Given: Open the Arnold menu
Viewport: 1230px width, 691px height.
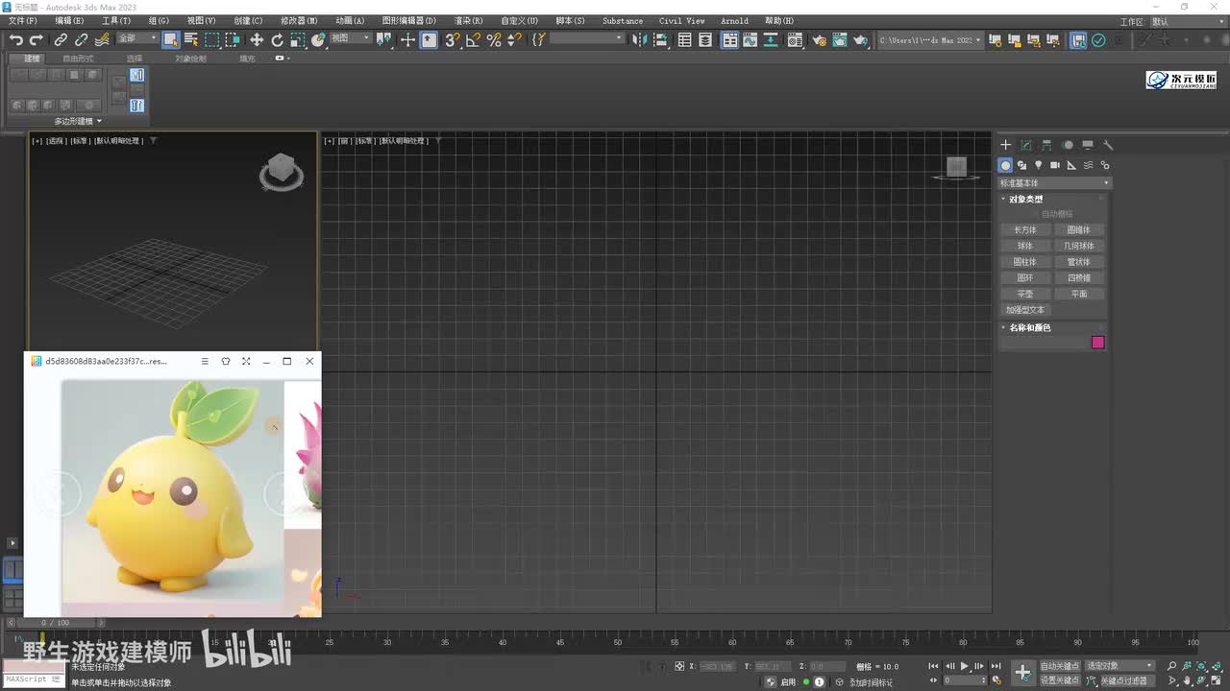Looking at the screenshot, I should click(734, 20).
